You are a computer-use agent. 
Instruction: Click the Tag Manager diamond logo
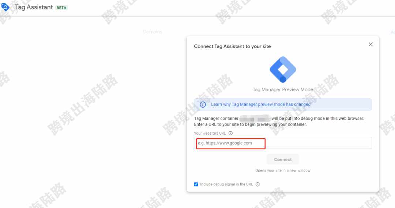coord(283,70)
